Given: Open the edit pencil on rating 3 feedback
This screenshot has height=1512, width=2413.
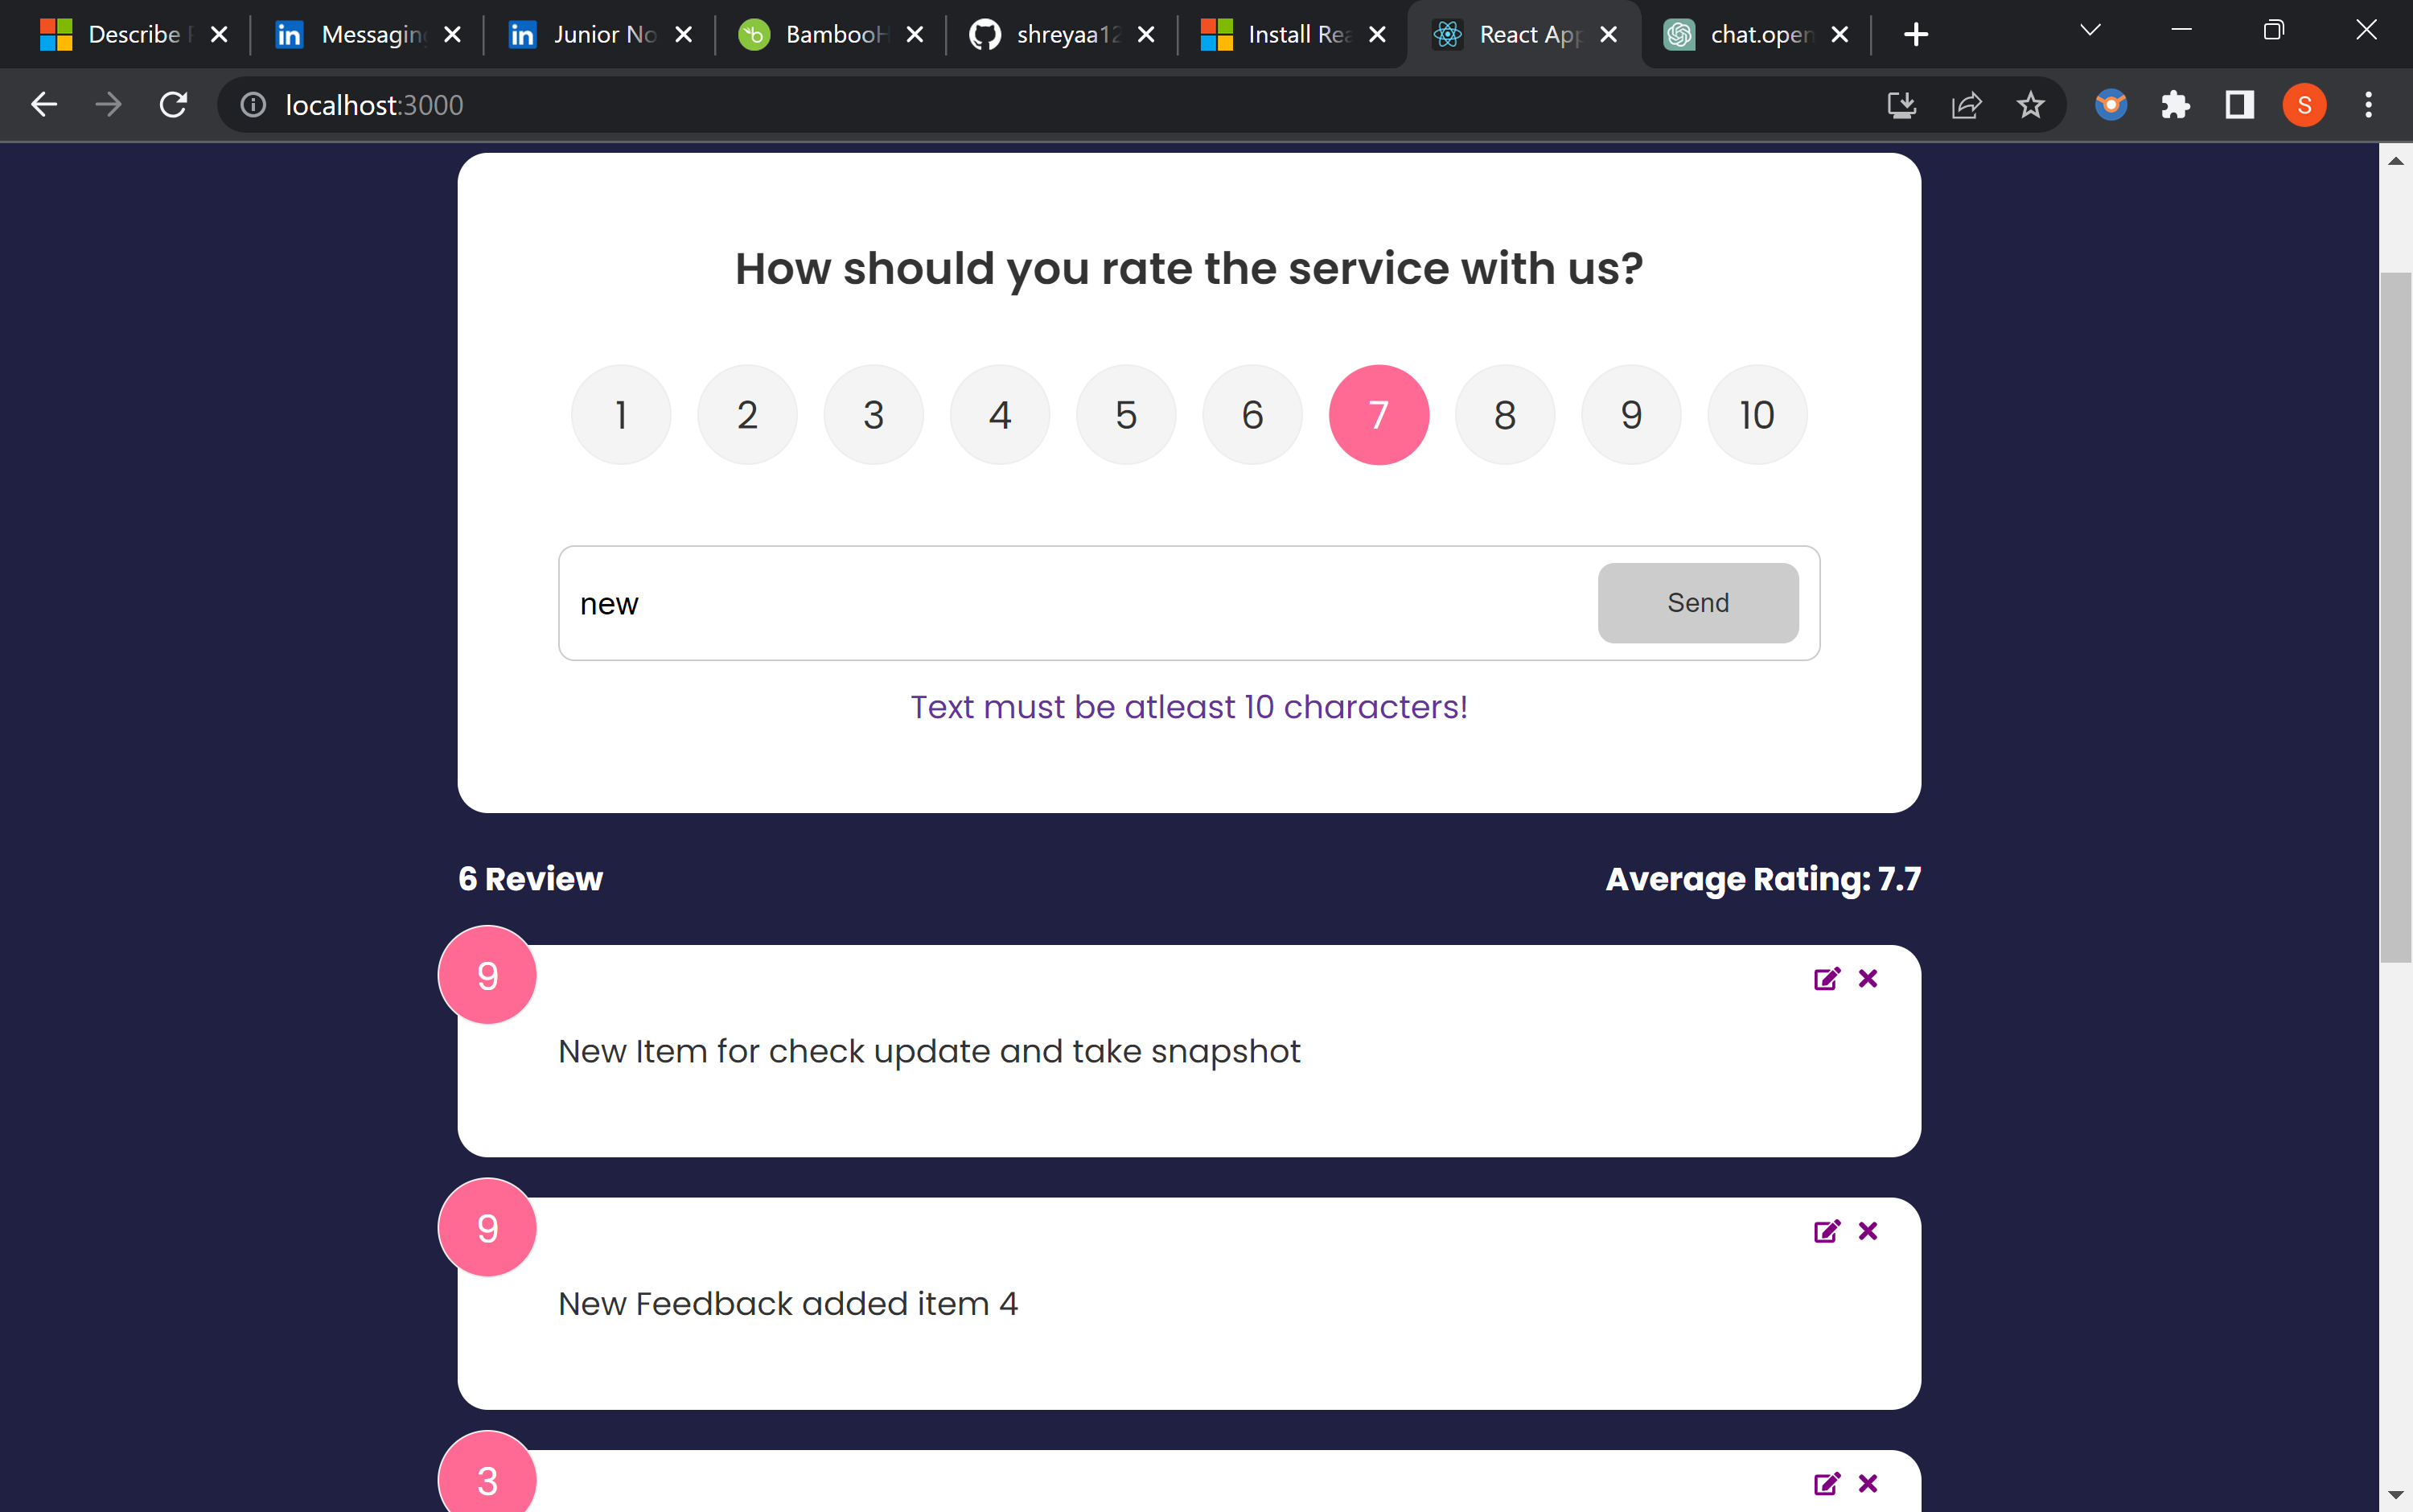Looking at the screenshot, I should tap(1826, 1484).
